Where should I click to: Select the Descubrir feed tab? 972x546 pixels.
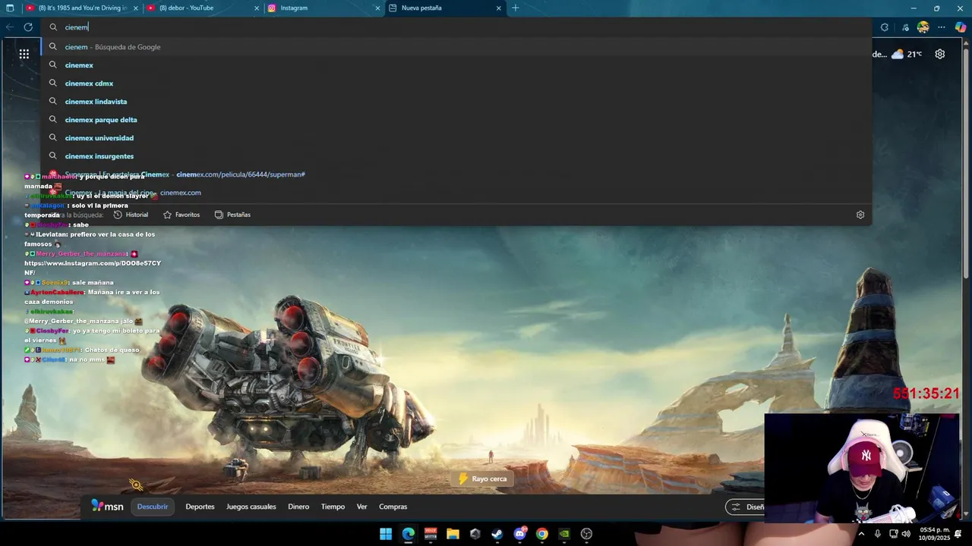[153, 507]
